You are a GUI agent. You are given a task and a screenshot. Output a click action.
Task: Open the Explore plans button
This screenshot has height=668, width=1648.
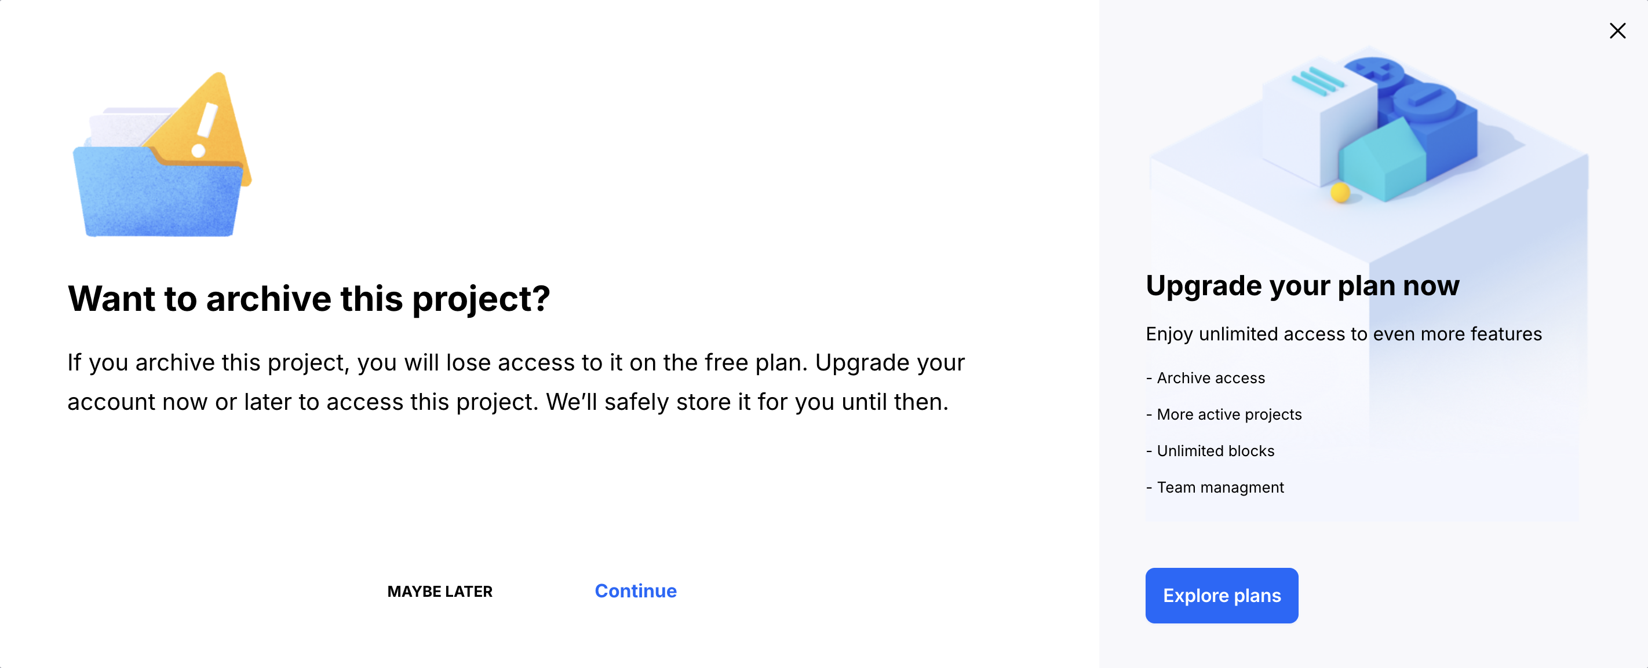coord(1221,595)
